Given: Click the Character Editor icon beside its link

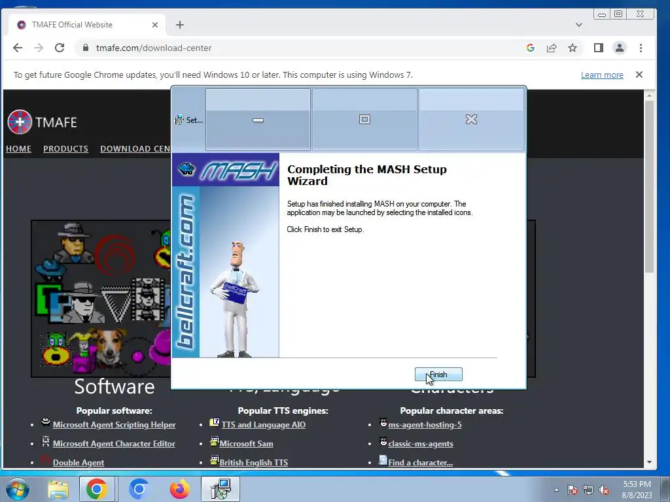Looking at the screenshot, I should (46, 441).
